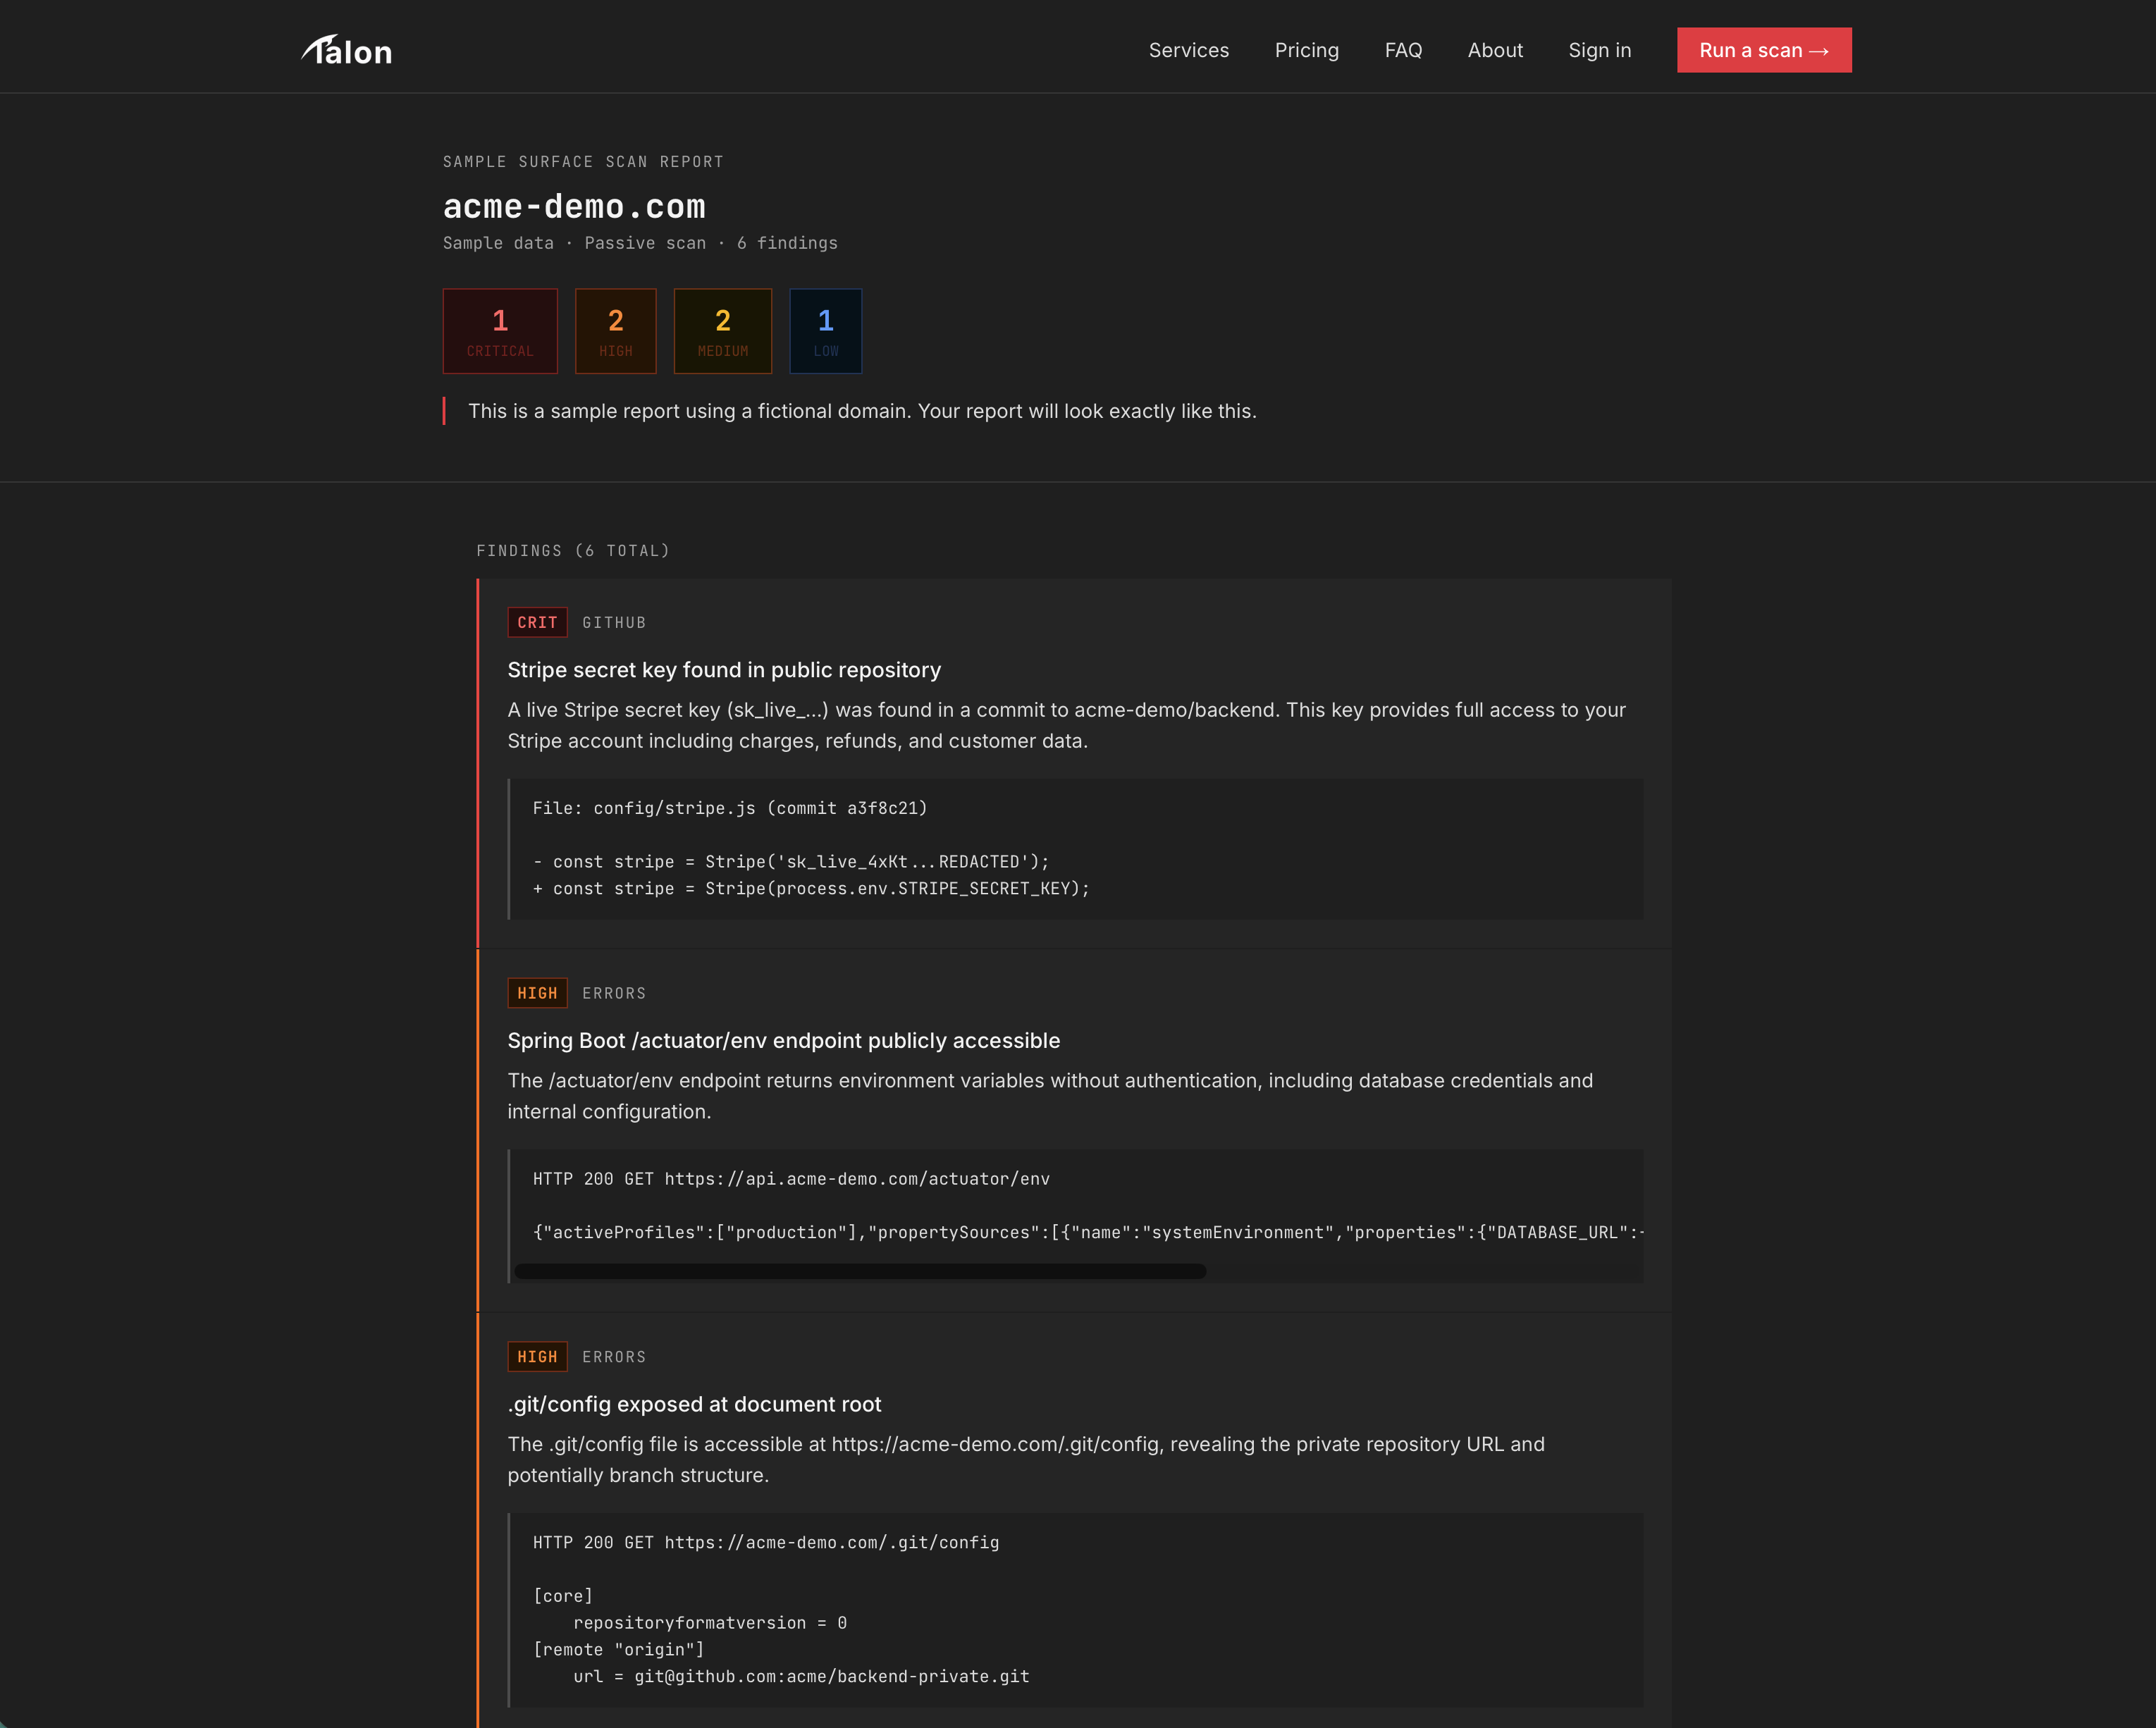
Task: Click Sign in
Action: click(x=1599, y=50)
